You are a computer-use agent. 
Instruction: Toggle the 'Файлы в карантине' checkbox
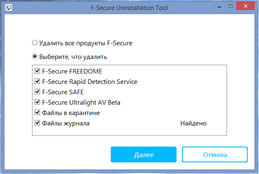click(37, 113)
